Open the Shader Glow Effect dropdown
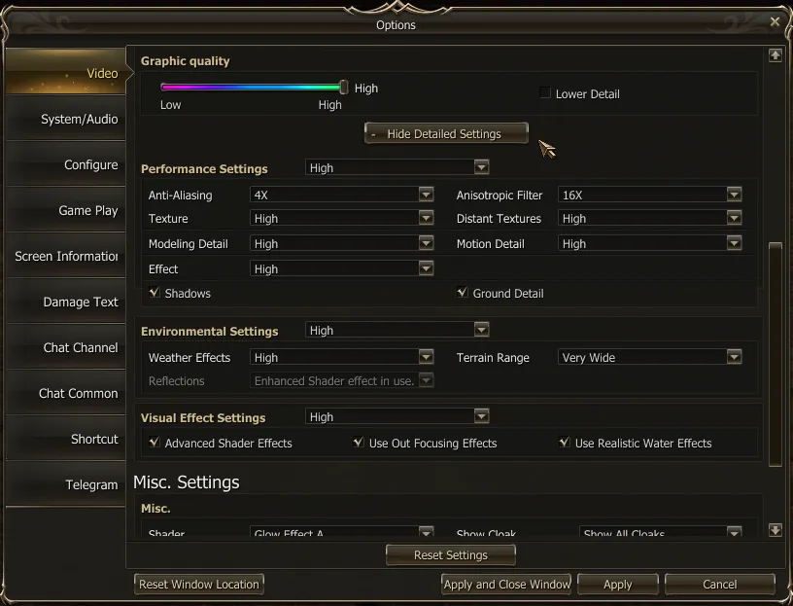 (342, 531)
